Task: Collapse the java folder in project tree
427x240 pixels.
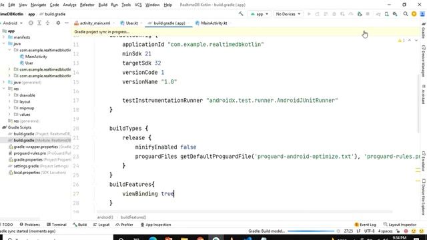Action: tap(4, 43)
